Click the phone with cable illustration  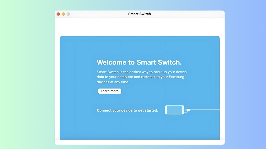click(193, 110)
